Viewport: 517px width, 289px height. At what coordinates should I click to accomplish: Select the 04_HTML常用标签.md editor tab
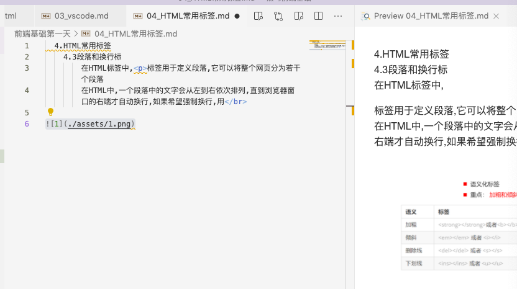coord(186,16)
